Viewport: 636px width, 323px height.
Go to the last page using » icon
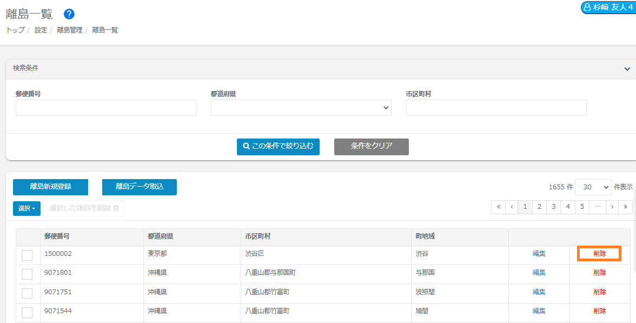pos(625,207)
